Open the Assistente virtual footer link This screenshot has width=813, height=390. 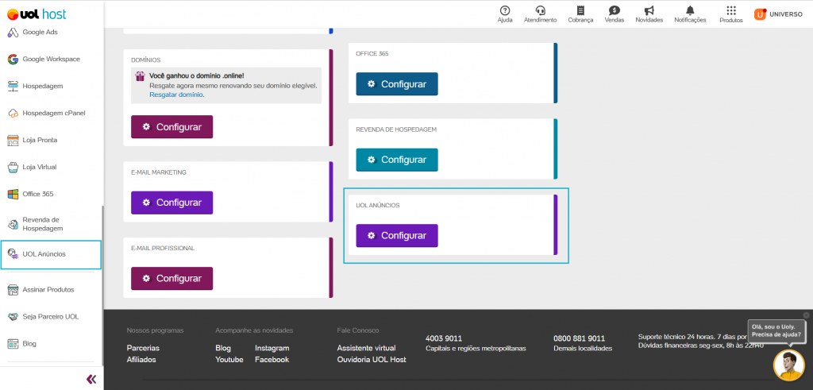click(366, 348)
